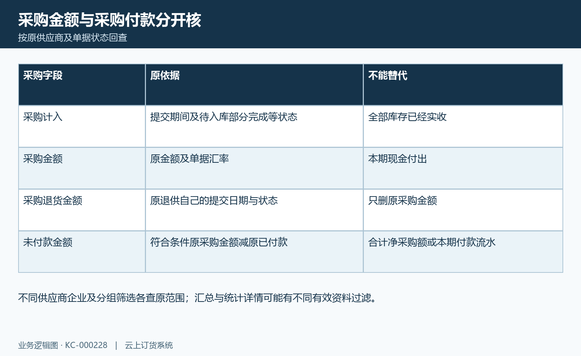Click the footer text 云上订货系统
Screen dimensions: 581x356
(x=149, y=345)
